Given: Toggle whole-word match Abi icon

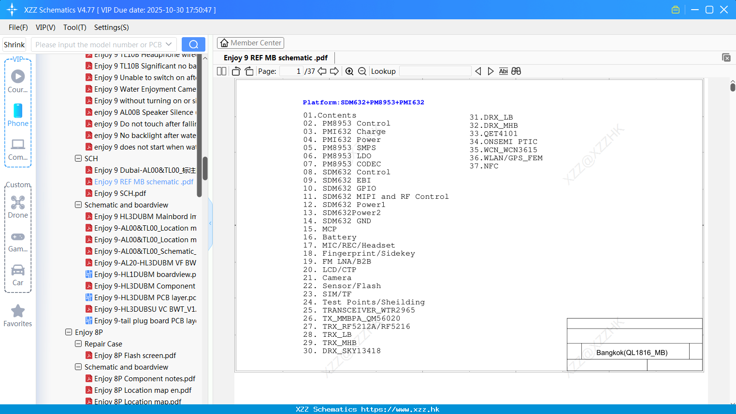Looking at the screenshot, I should click(503, 71).
